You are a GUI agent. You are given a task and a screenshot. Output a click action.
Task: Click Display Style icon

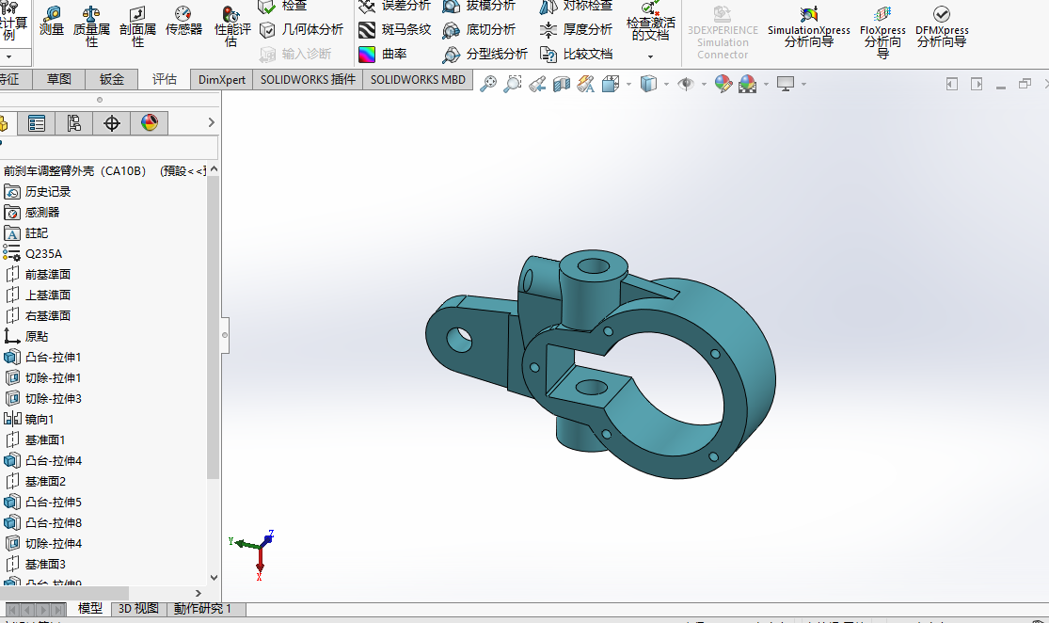point(648,85)
